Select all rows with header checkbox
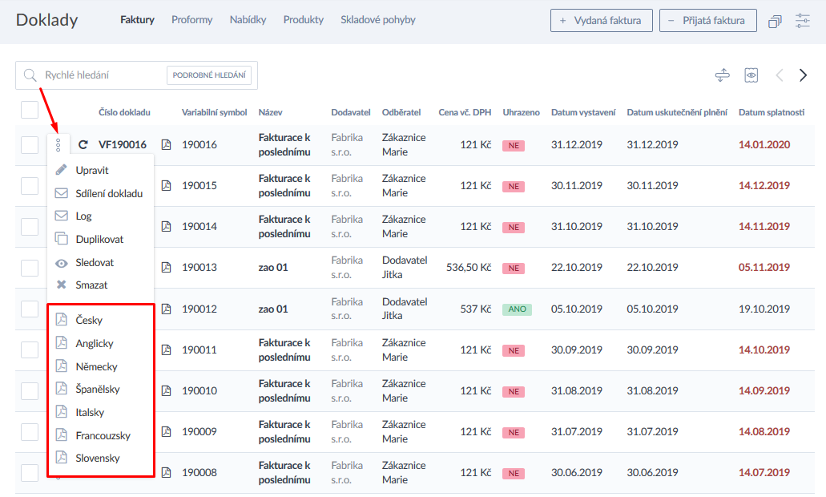The image size is (826, 497). click(x=30, y=111)
